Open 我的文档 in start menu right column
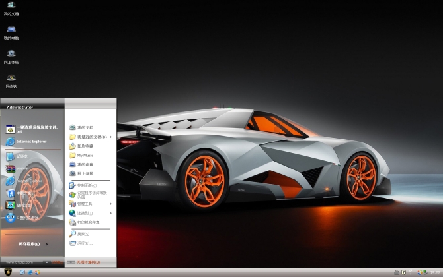This screenshot has height=277, width=443. point(81,128)
